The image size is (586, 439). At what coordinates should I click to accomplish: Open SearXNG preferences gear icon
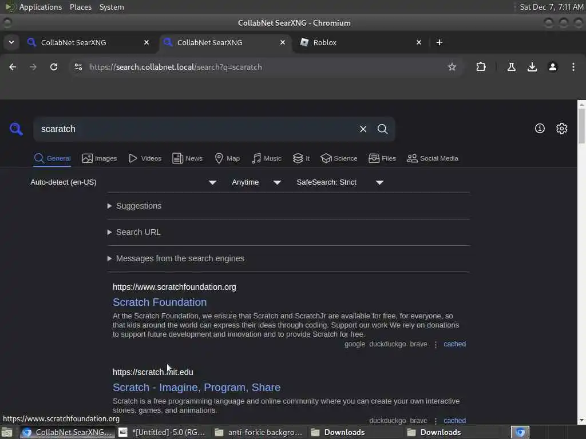click(561, 129)
